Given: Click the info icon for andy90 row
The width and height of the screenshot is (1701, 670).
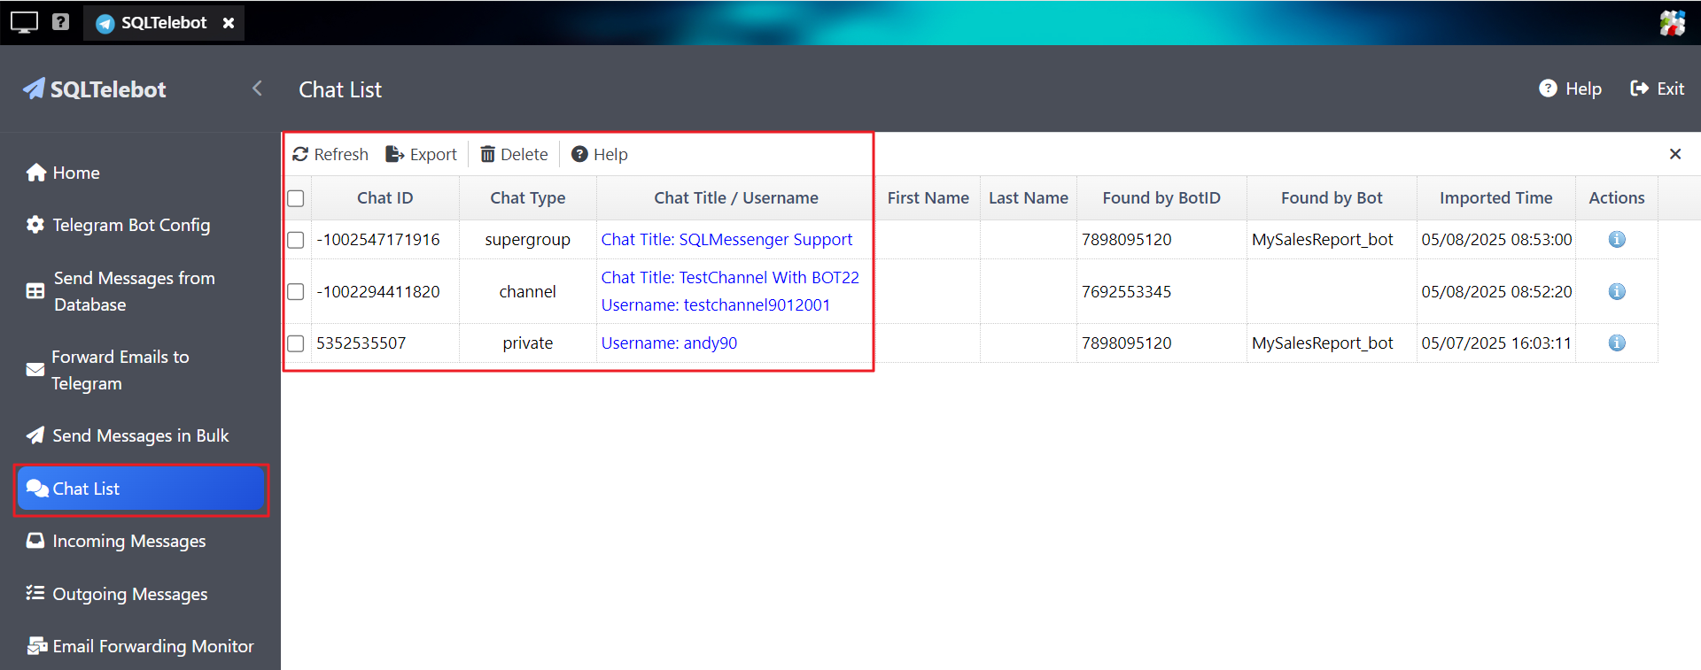Looking at the screenshot, I should pyautogui.click(x=1616, y=343).
